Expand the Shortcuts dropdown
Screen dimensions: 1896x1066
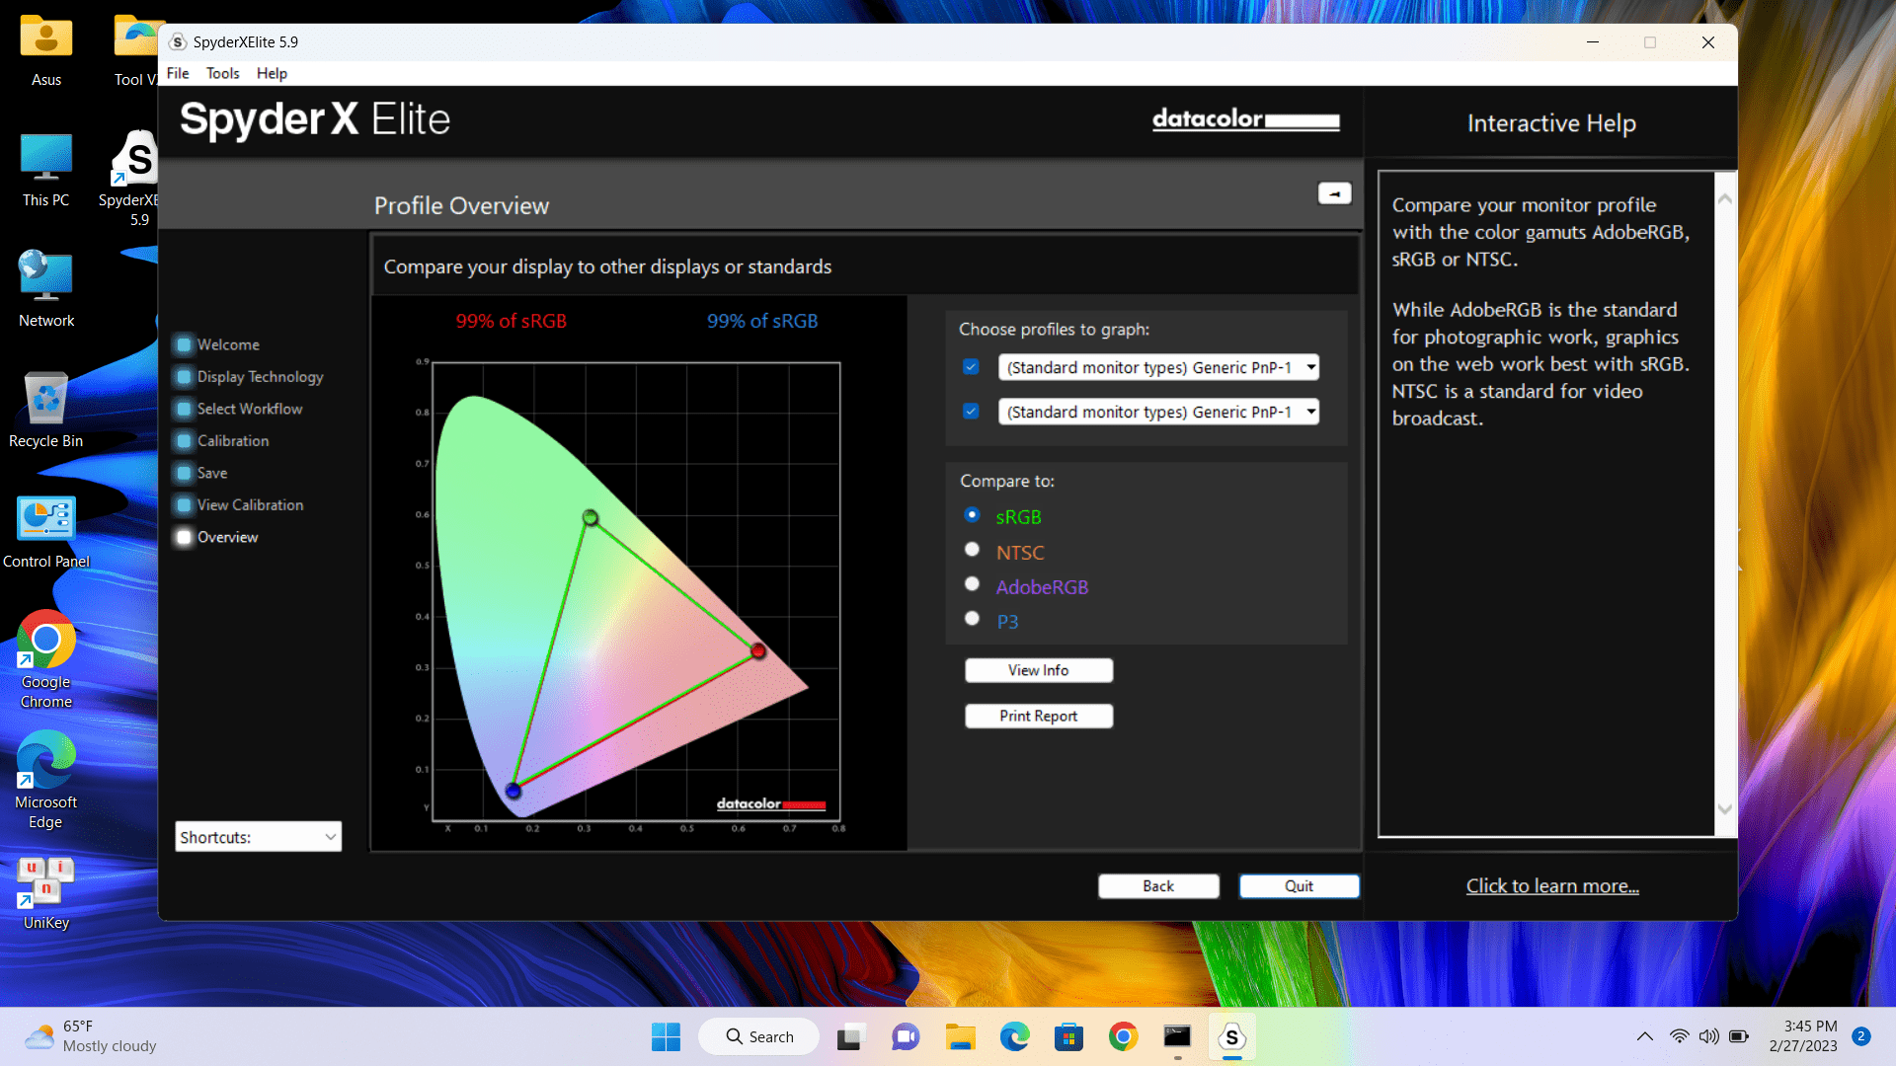click(x=258, y=837)
